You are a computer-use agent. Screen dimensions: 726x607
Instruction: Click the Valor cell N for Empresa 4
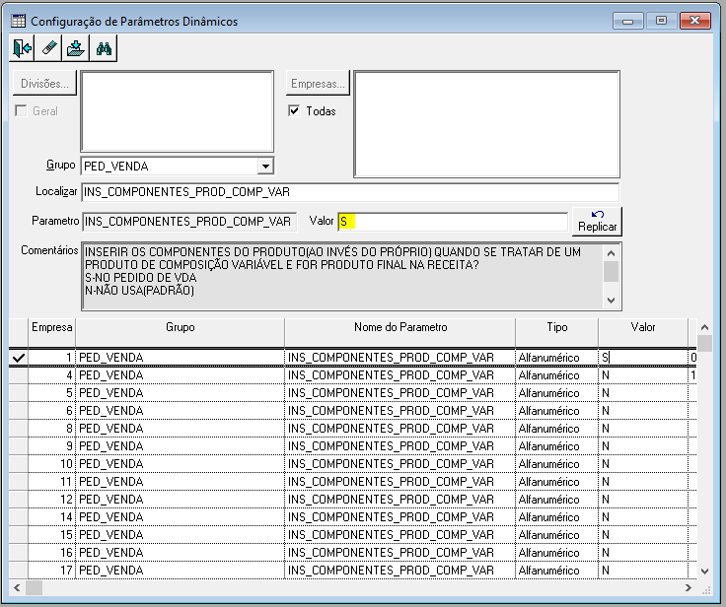(643, 375)
